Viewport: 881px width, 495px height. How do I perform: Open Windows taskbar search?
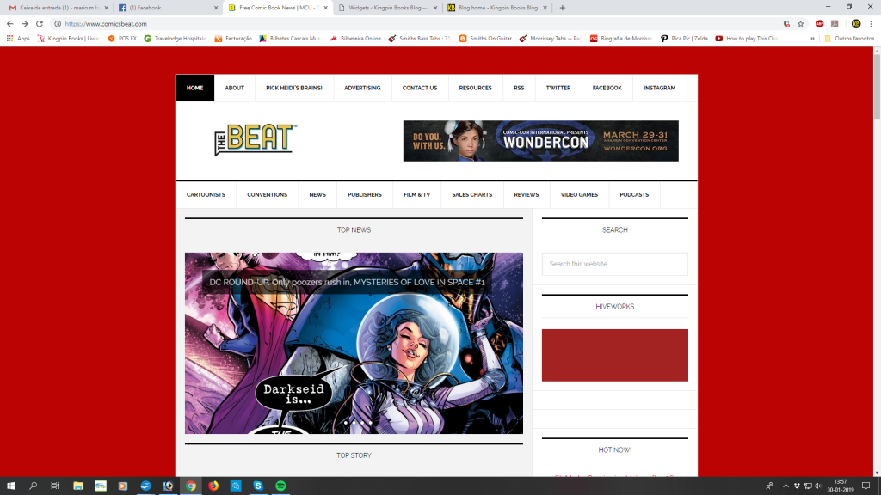[33, 486]
